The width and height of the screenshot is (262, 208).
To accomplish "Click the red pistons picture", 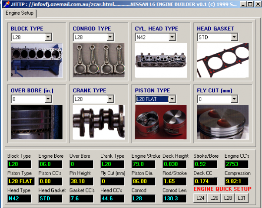I will tap(161, 121).
